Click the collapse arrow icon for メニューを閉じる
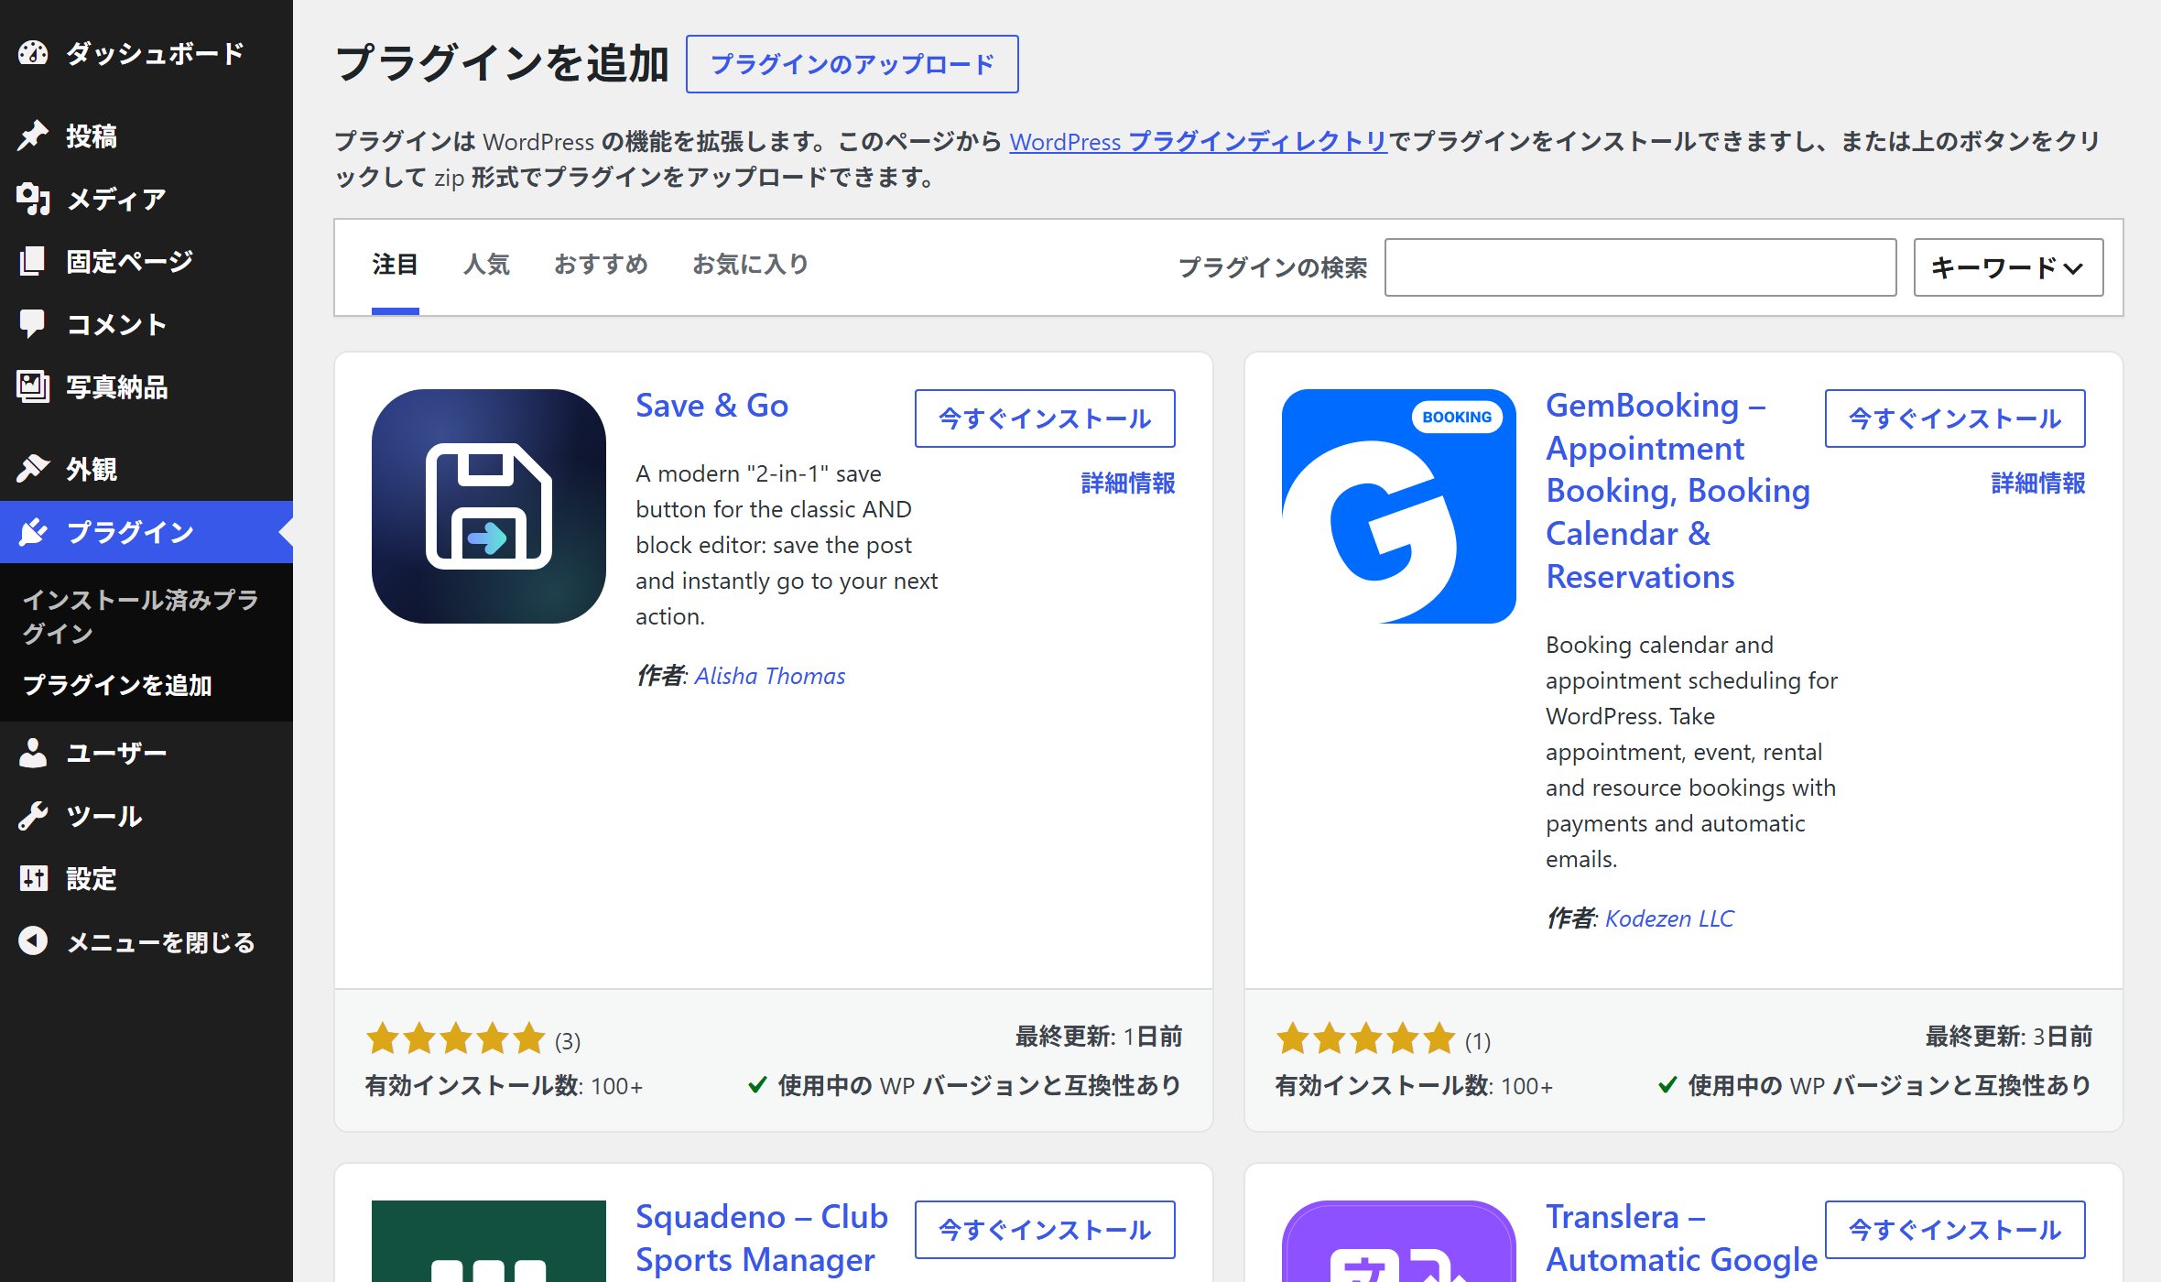 (x=33, y=941)
